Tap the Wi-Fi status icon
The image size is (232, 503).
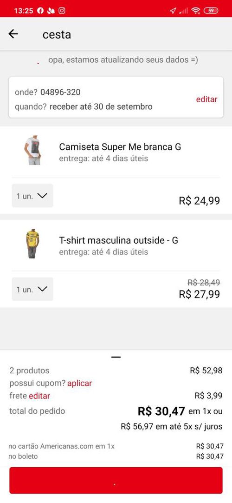195,11
